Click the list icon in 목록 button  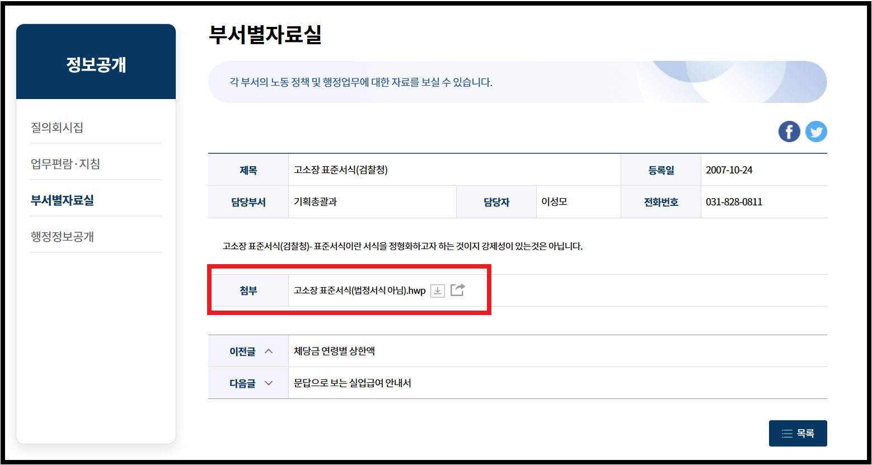[x=787, y=434]
